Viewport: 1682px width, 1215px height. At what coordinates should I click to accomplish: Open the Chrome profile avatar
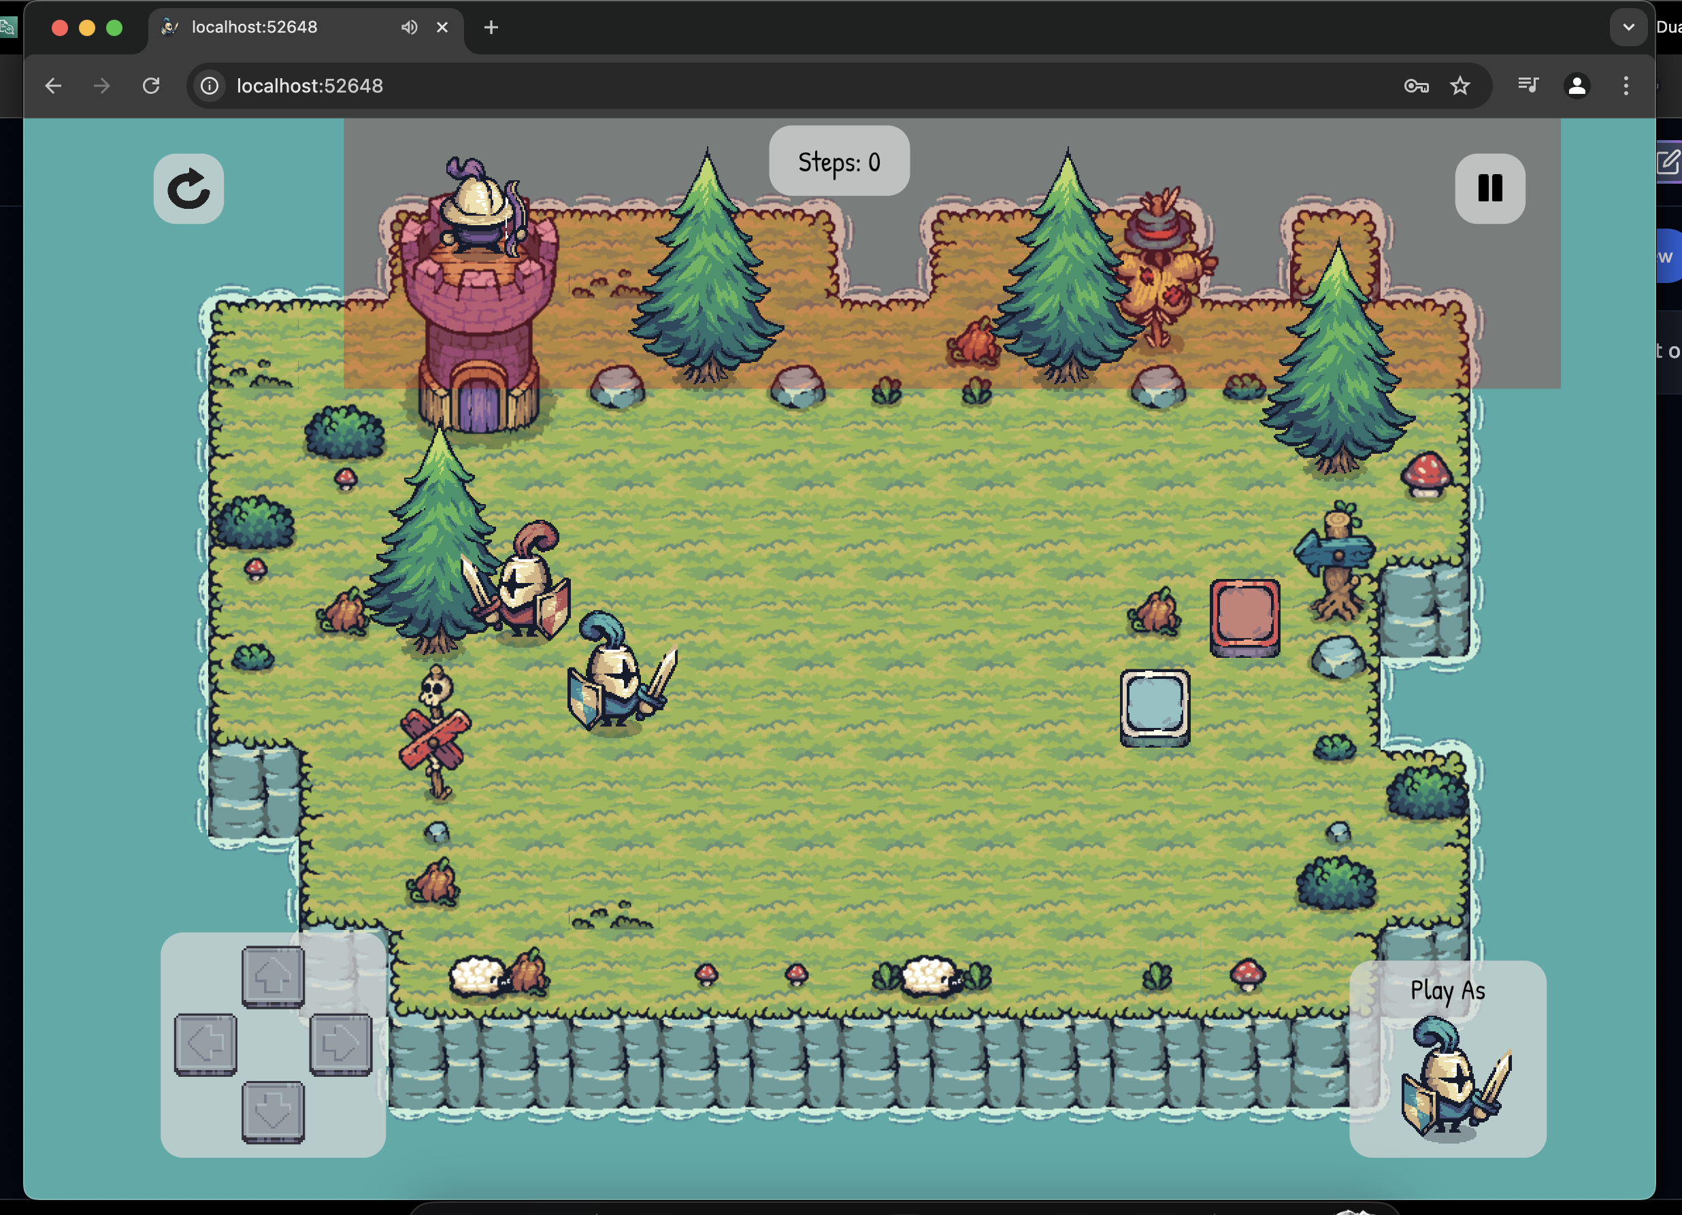1577,86
